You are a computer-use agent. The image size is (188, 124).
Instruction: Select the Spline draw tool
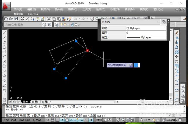4,71
